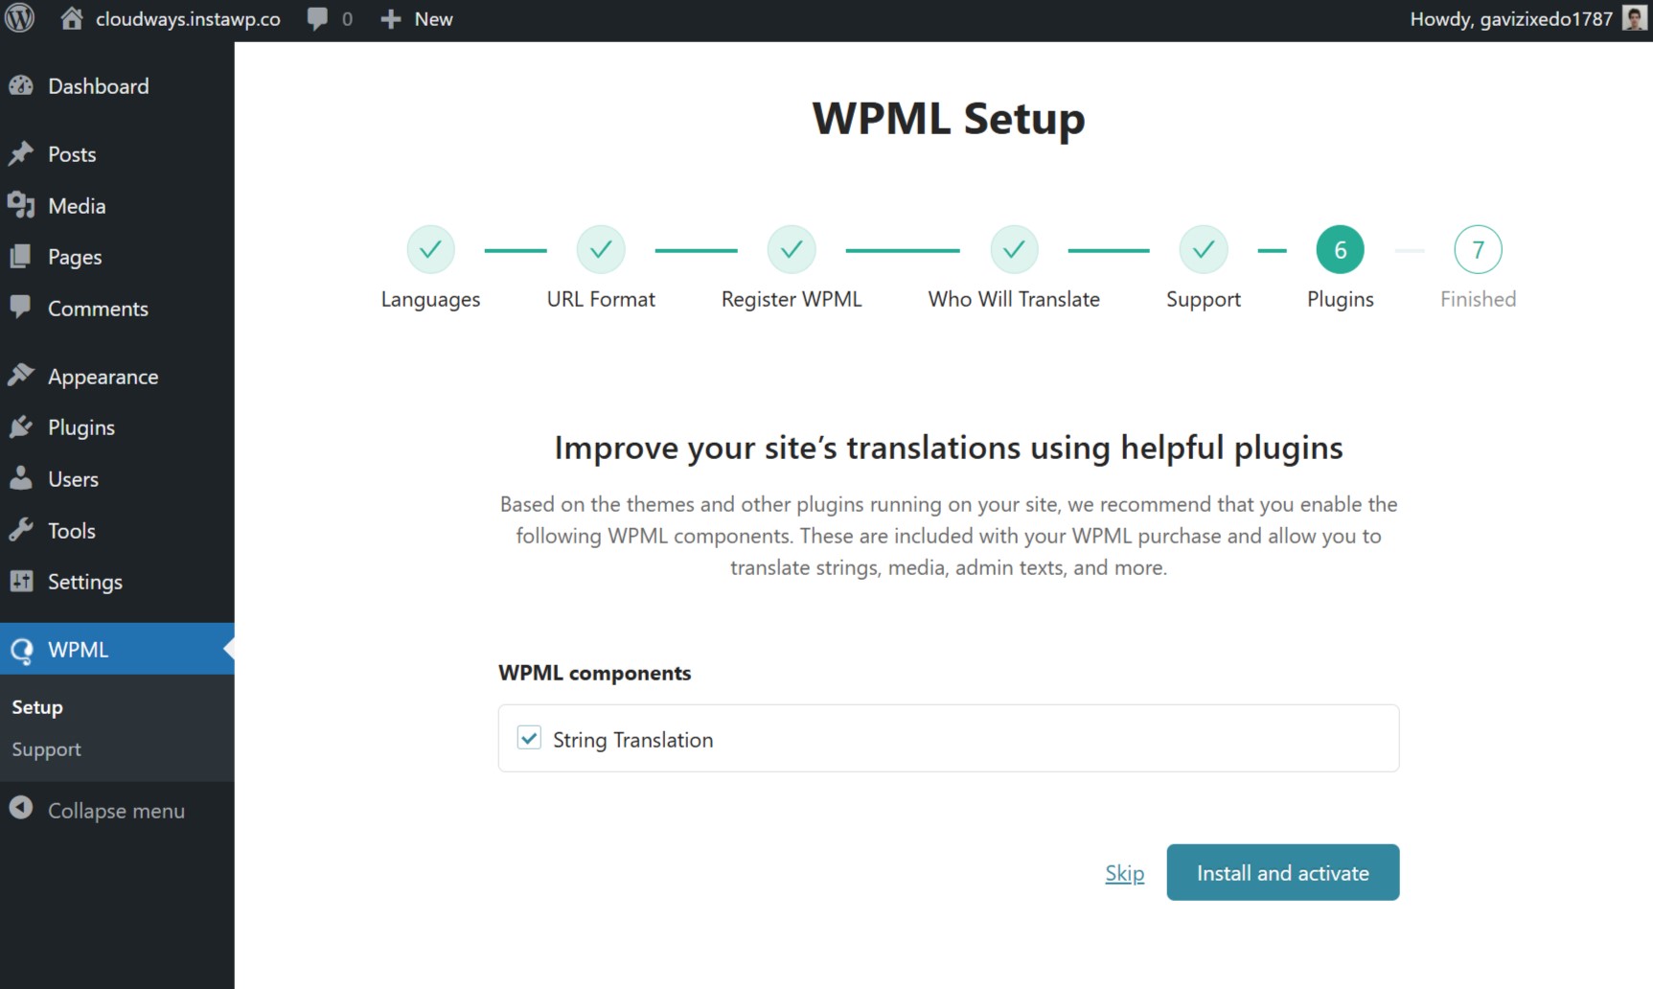Click the step 6 Plugins circle
Screen dimensions: 1653x989
coord(1341,250)
